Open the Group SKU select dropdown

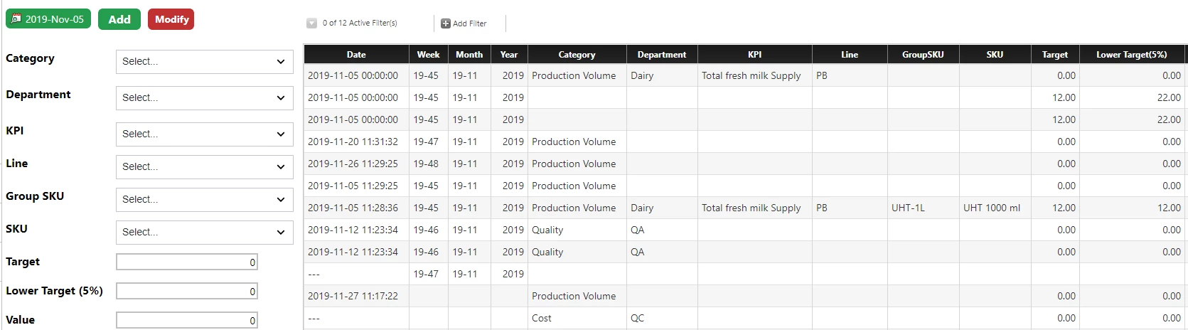point(205,200)
